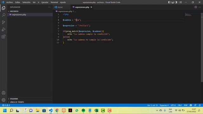Open Spotify from taskbar

pyautogui.click(x=83, y=111)
